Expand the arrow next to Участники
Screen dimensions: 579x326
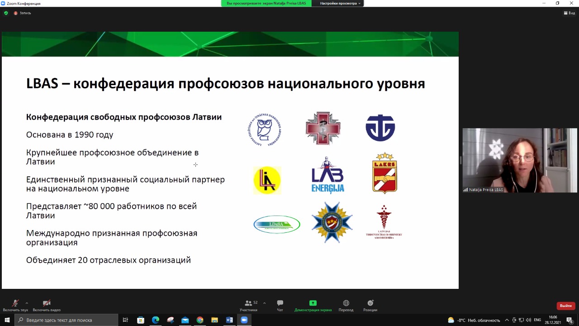pos(264,303)
